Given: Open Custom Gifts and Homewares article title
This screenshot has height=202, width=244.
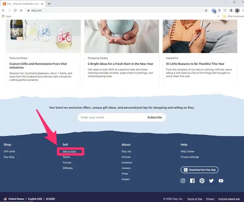Looking at the screenshot, I should pyautogui.click(x=38, y=66).
